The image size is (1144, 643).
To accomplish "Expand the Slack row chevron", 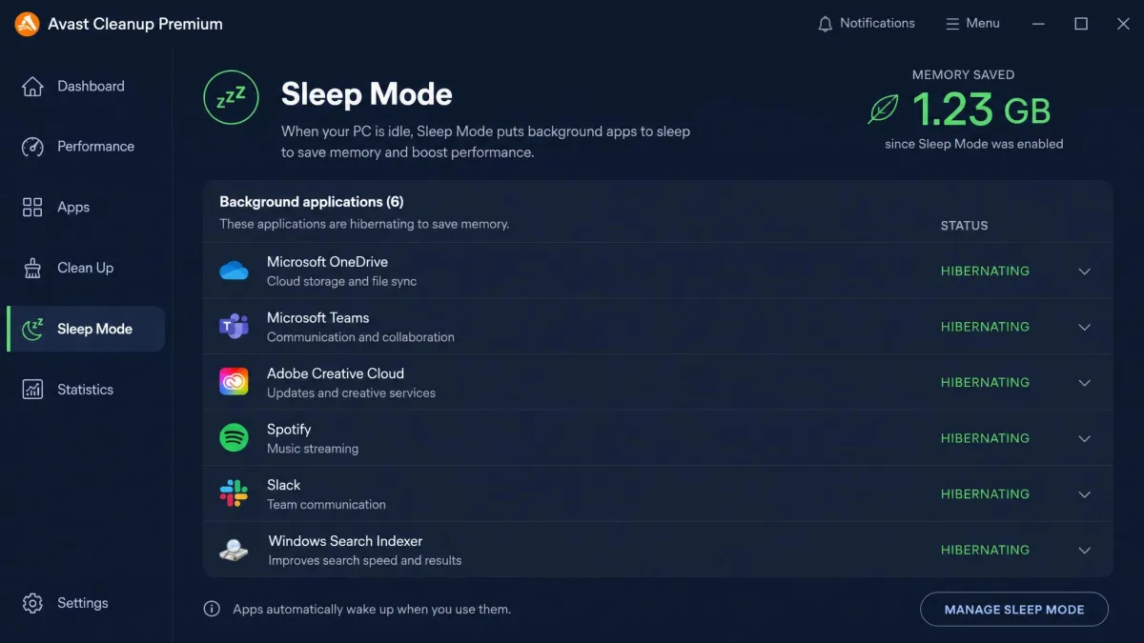I will point(1084,494).
